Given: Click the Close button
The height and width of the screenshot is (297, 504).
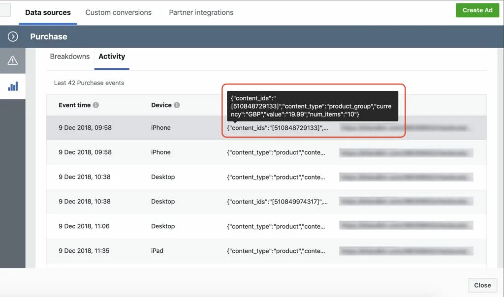Looking at the screenshot, I should [482, 285].
